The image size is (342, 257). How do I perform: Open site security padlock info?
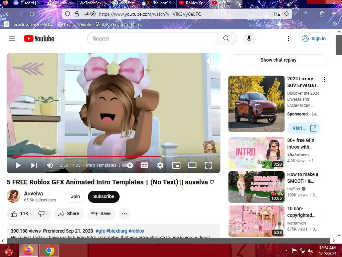click(x=77, y=14)
